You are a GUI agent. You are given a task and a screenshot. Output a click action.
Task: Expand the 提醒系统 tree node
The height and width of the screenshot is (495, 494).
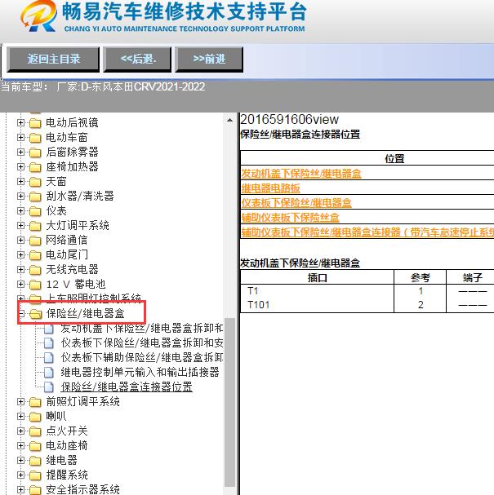(20, 475)
